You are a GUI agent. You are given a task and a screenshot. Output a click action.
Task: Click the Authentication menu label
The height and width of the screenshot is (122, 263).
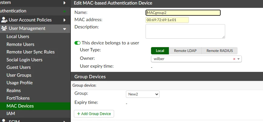13,11
